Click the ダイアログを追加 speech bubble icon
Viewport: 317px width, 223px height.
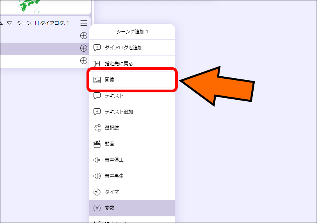coord(97,48)
